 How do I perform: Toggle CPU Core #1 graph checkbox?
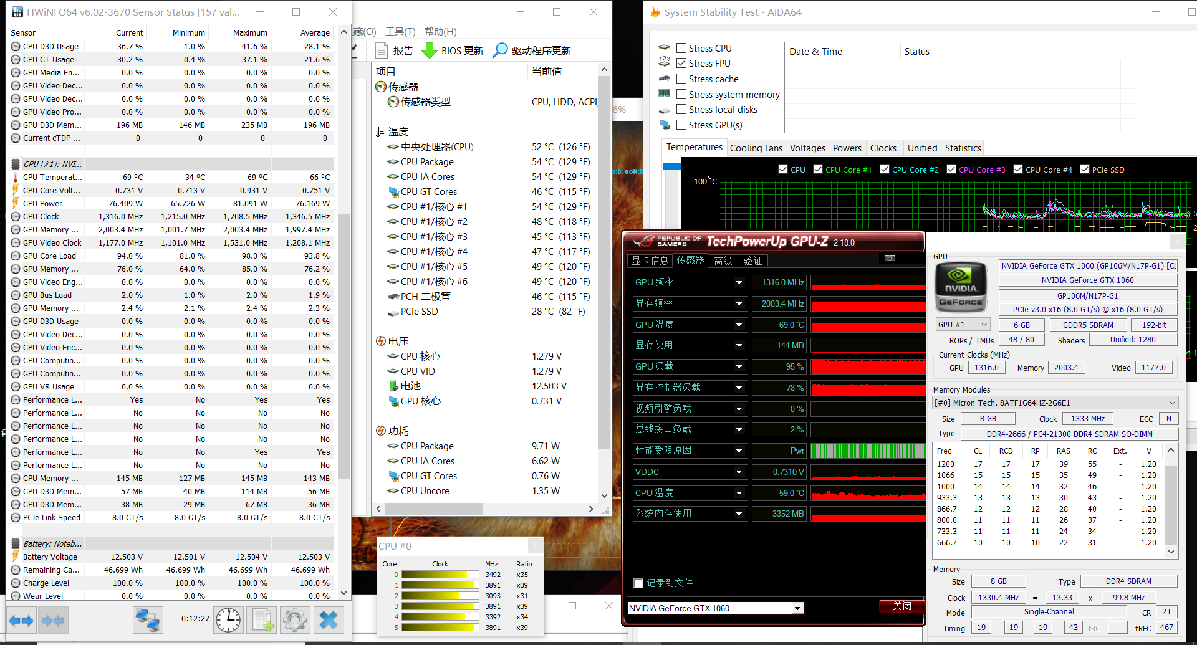click(x=818, y=169)
